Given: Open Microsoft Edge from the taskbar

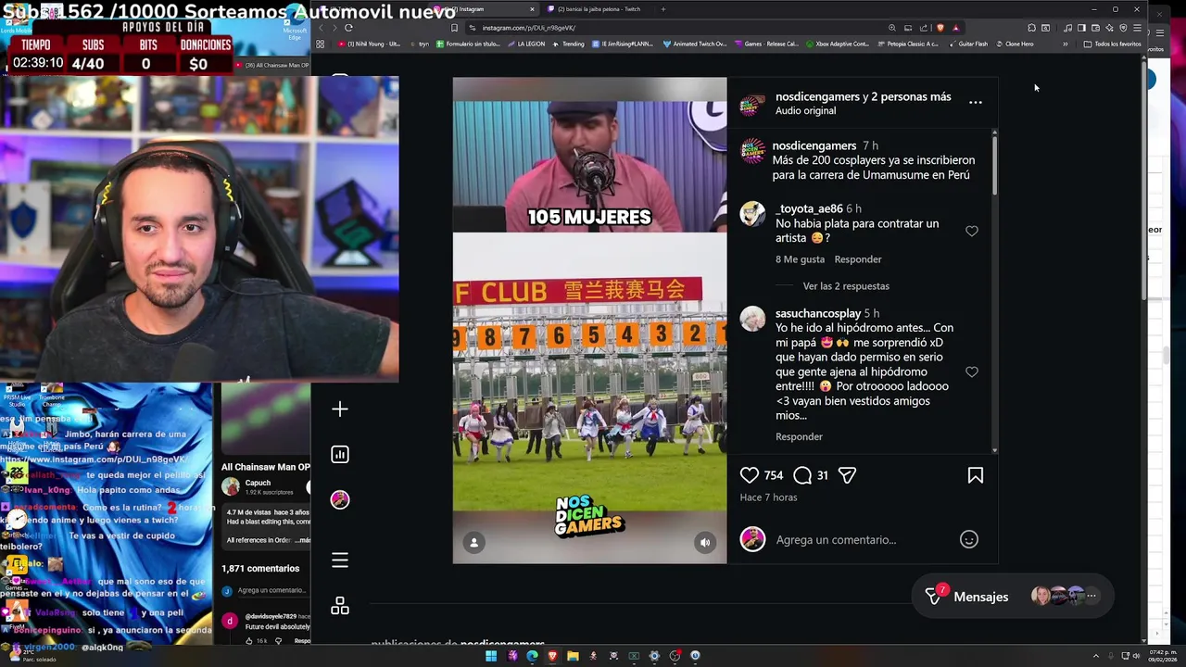Looking at the screenshot, I should tap(532, 656).
